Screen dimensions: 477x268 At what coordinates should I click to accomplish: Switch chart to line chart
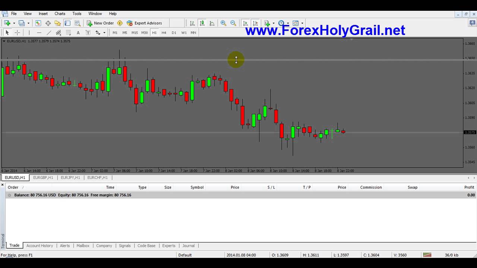pyautogui.click(x=212, y=23)
